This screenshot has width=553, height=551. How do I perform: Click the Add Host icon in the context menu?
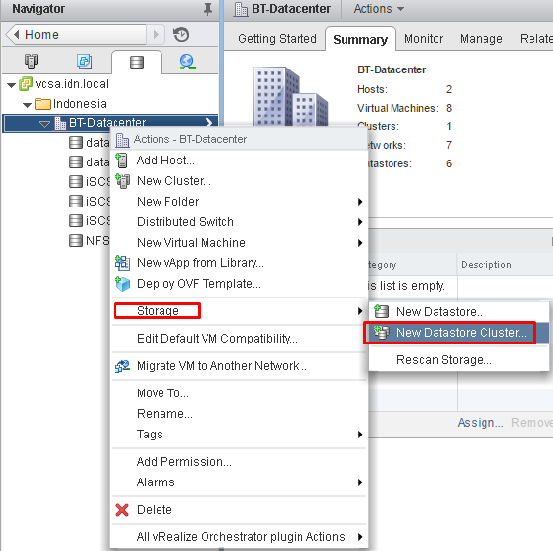pyautogui.click(x=121, y=161)
